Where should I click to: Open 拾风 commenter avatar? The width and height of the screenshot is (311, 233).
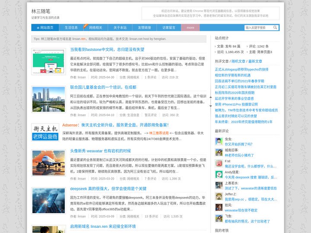click(x=219, y=208)
